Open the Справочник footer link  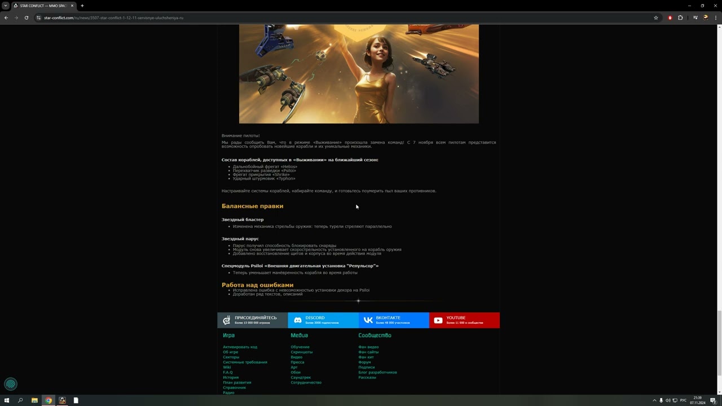(234, 387)
